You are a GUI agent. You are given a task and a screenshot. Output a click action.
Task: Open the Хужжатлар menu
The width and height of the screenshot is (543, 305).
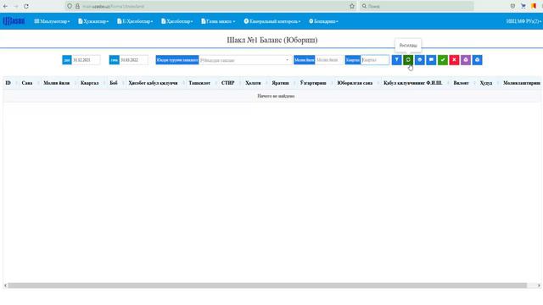click(x=93, y=21)
